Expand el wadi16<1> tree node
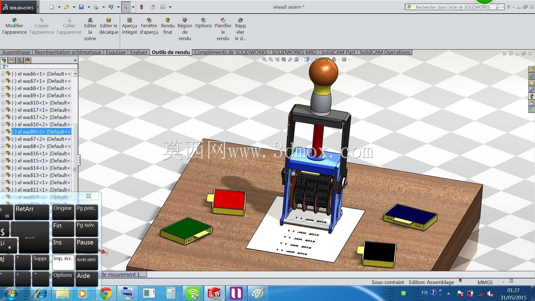The image size is (535, 301). click(3, 154)
